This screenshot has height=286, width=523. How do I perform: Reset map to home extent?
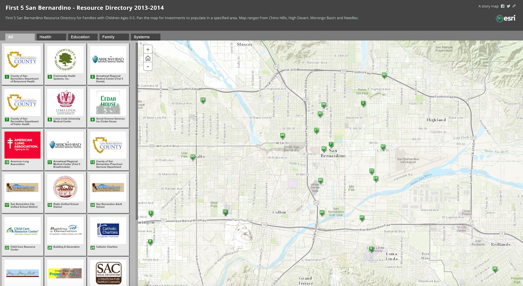pos(148,58)
